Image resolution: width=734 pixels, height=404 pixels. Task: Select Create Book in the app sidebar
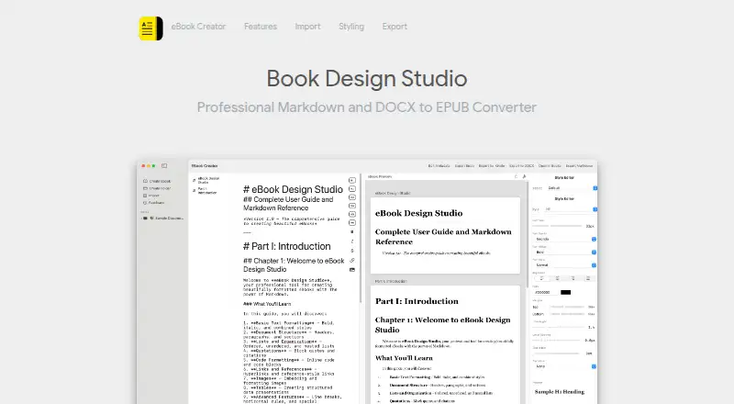click(157, 181)
